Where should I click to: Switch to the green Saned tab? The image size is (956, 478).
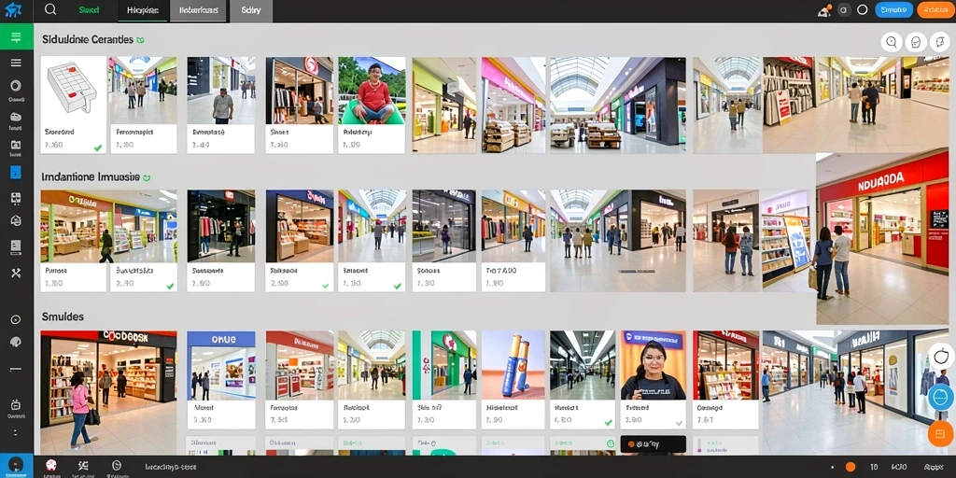[89, 10]
